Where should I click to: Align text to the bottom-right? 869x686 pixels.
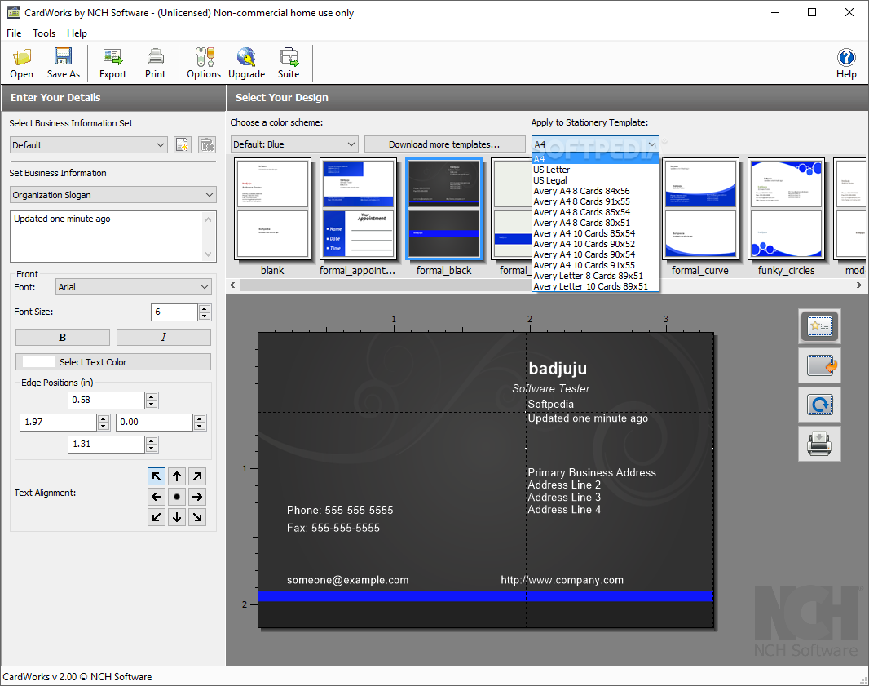tap(197, 517)
